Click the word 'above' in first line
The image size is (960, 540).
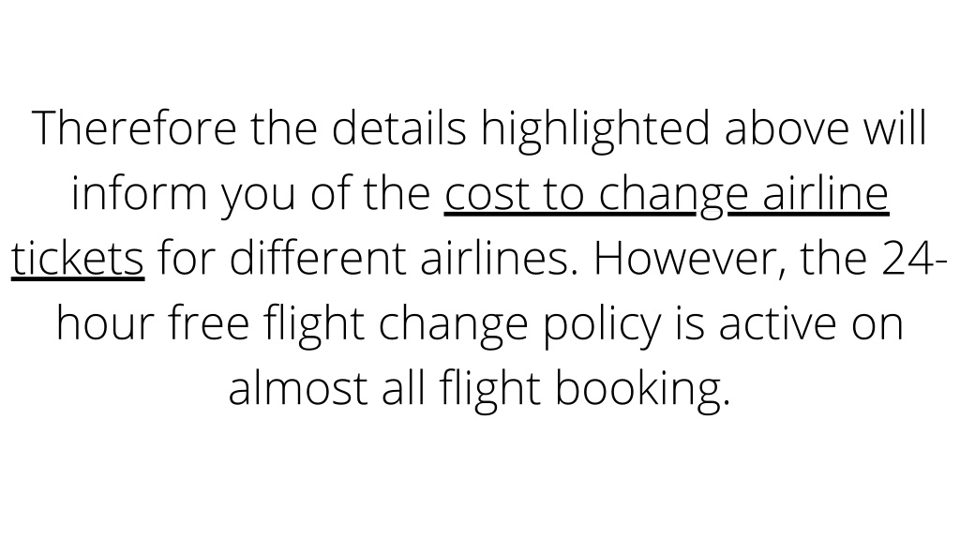coord(787,128)
